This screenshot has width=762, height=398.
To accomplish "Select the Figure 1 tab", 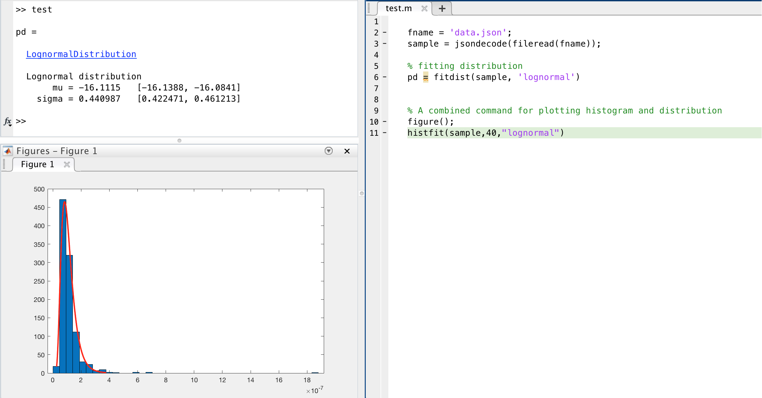I will (x=38, y=164).
